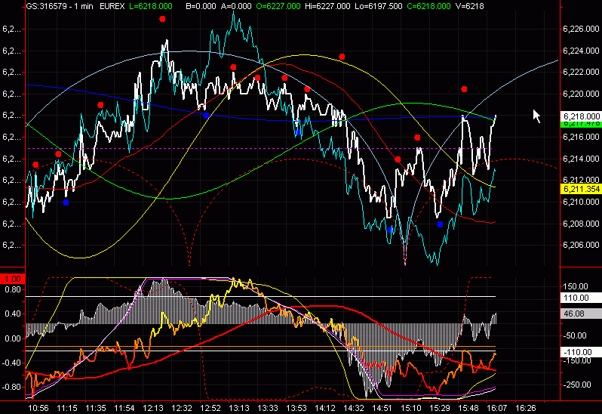Click the 13:53 time axis label
602x414 pixels.
[x=296, y=408]
